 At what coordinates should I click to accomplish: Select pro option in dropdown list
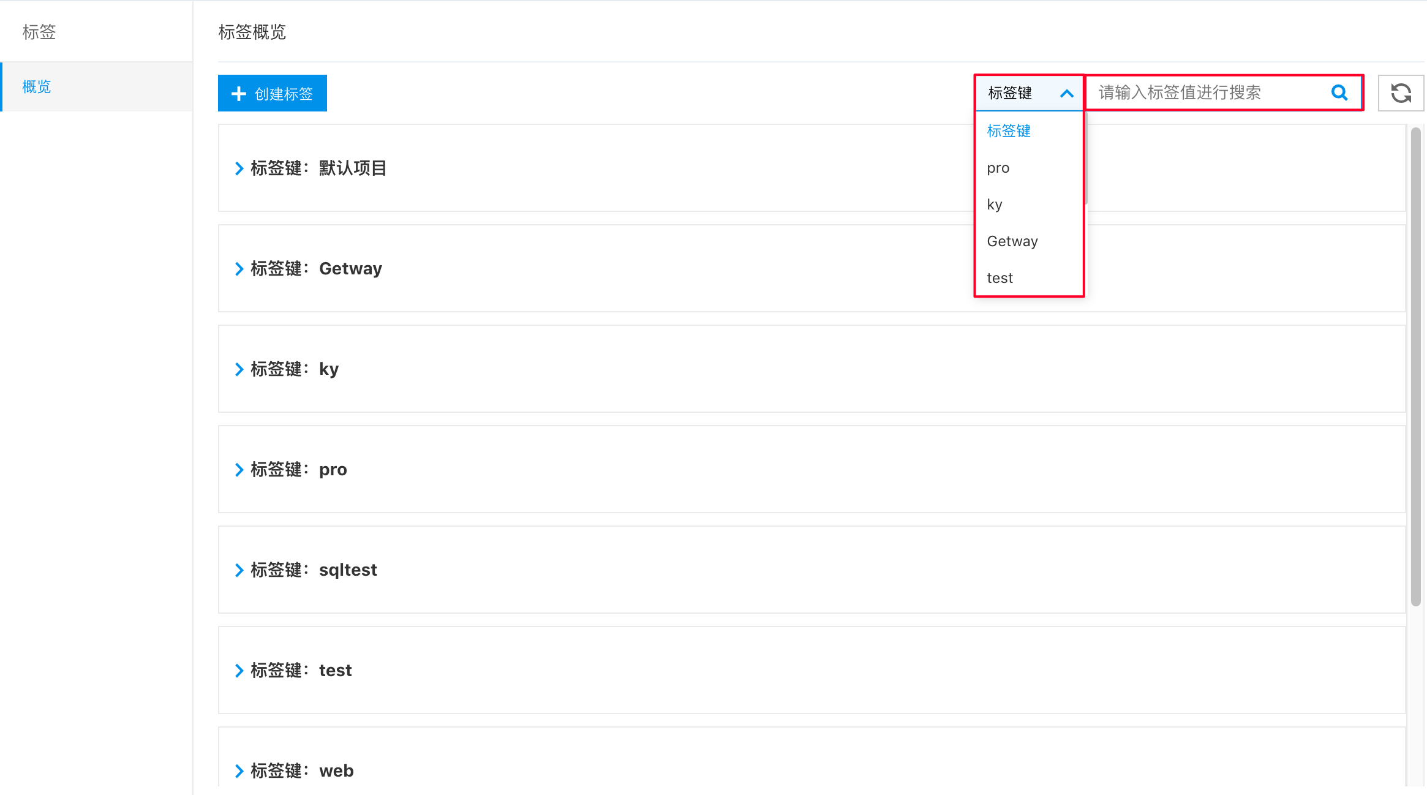coord(1029,167)
